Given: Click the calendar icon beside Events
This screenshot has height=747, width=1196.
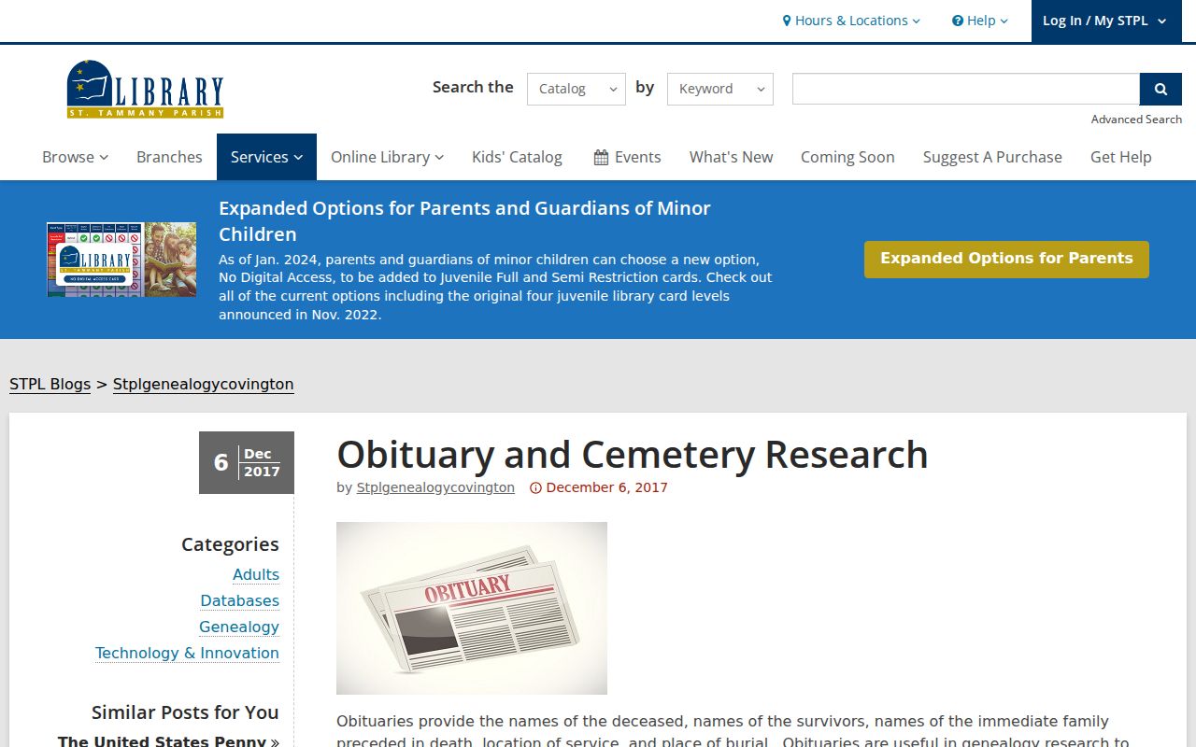Looking at the screenshot, I should [601, 158].
